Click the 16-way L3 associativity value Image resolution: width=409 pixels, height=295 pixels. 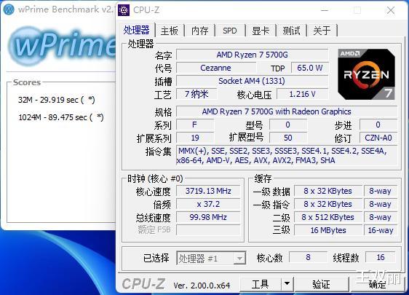381,230
